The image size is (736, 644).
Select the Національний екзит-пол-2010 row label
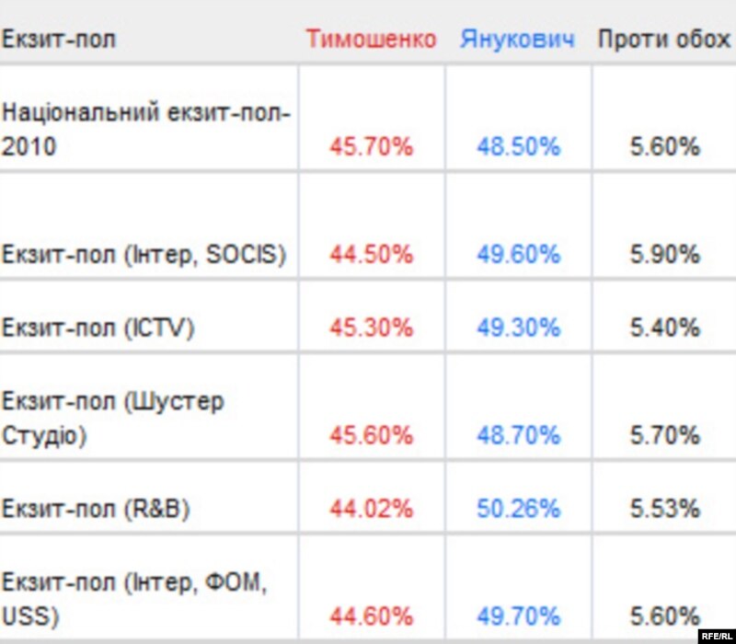coord(147,130)
